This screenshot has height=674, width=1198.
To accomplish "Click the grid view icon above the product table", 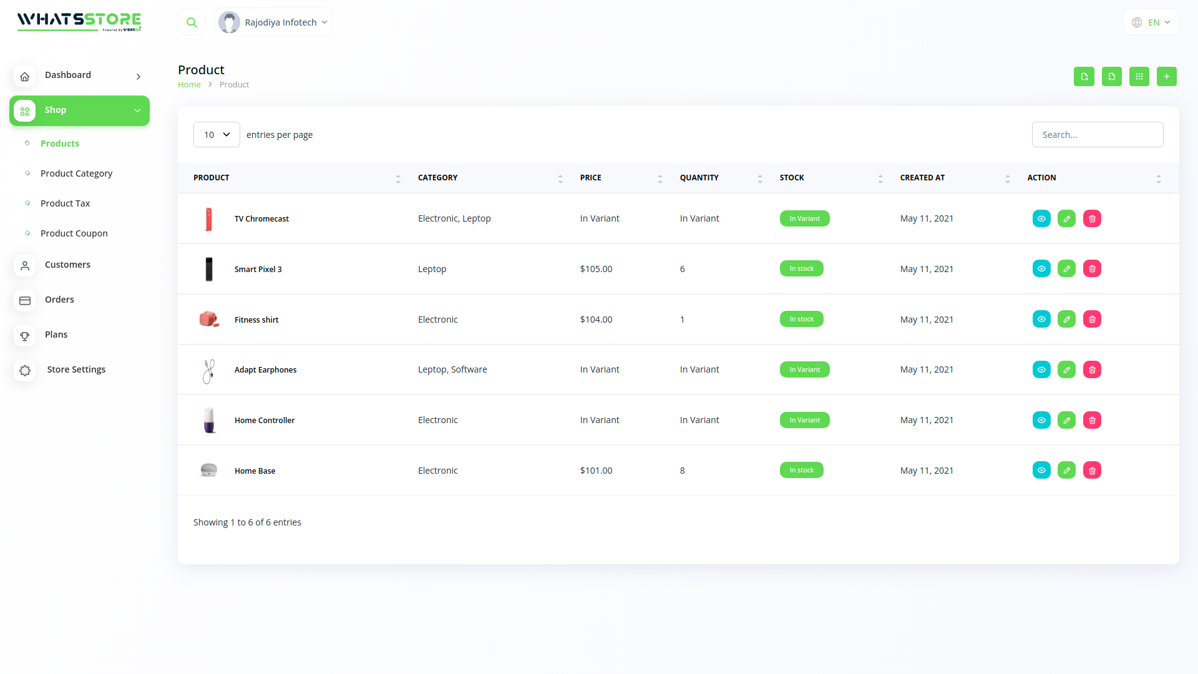I will pyautogui.click(x=1139, y=76).
